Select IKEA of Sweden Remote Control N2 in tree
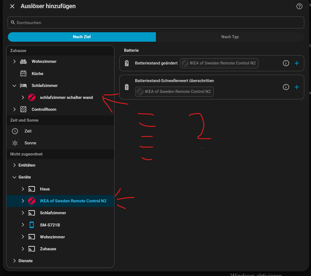Screen dimensions: 311x276 pyautogui.click(x=73, y=201)
